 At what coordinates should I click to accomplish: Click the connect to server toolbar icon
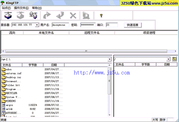8,15
